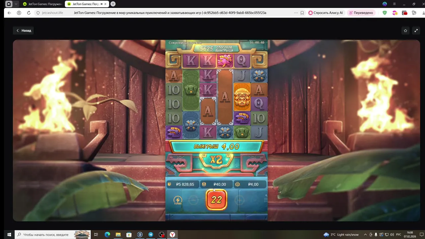
Task: Go back with the Назад button
Action: [23, 31]
